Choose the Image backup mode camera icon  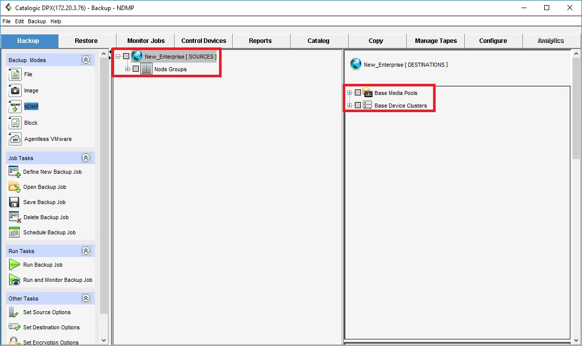[15, 91]
